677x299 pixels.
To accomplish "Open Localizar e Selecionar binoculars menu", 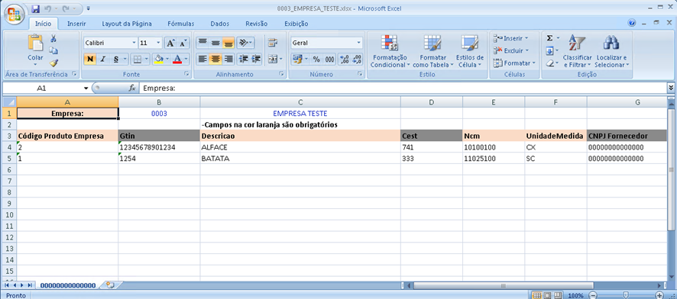I will click(x=612, y=51).
